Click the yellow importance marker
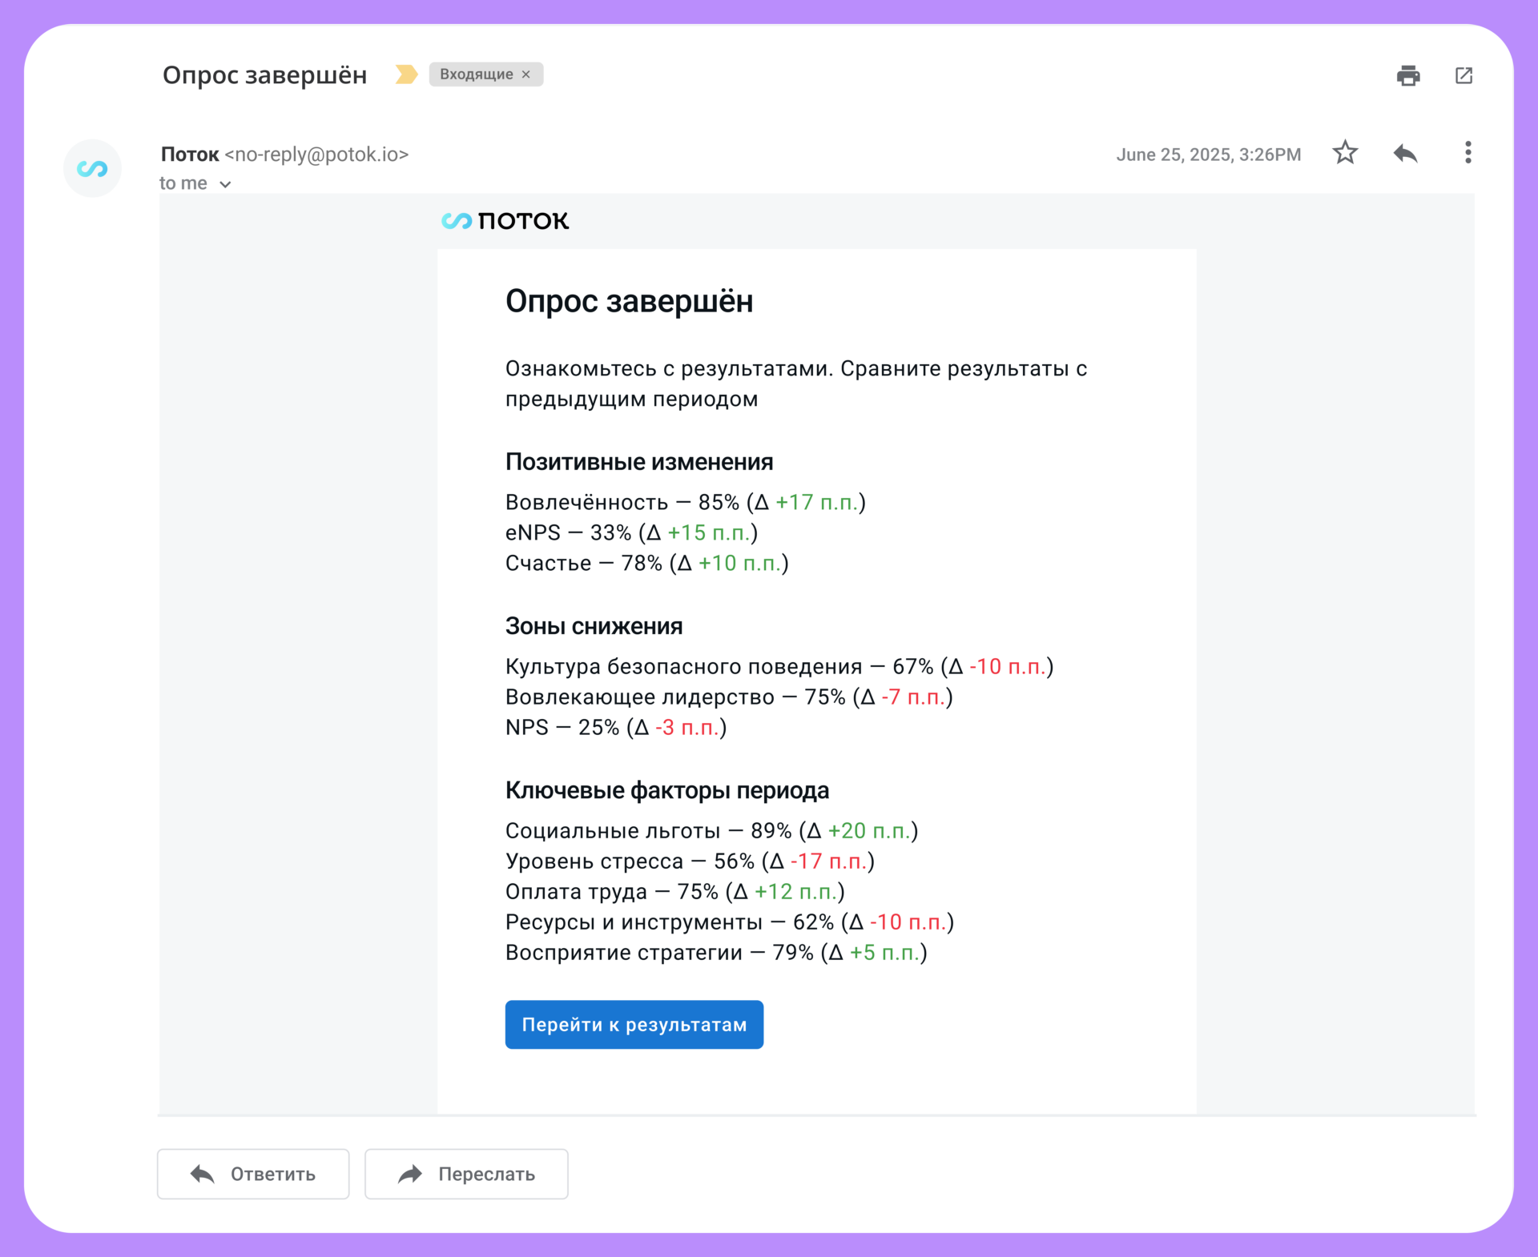Screen dimensions: 1538x1257 406,74
